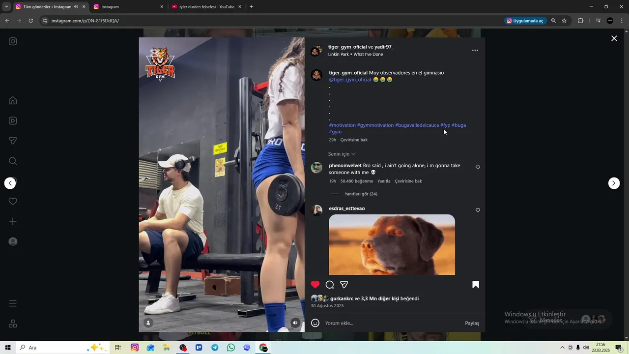Like phenomvelvet's comment
The width and height of the screenshot is (629, 354).
(x=478, y=167)
